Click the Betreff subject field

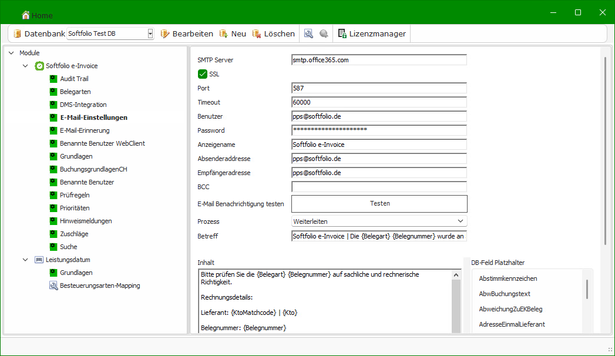click(379, 236)
